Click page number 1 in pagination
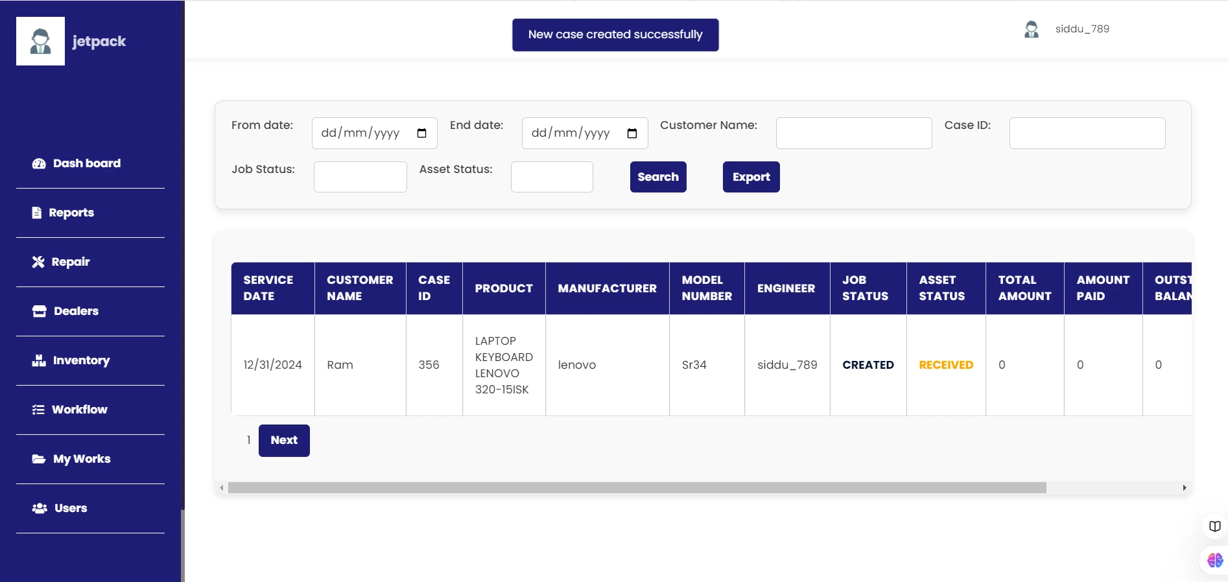This screenshot has height=582, width=1228. 248,440
